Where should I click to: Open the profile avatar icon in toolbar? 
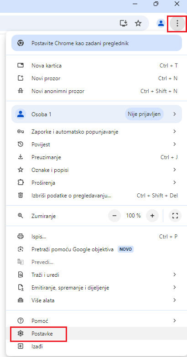pyautogui.click(x=161, y=23)
